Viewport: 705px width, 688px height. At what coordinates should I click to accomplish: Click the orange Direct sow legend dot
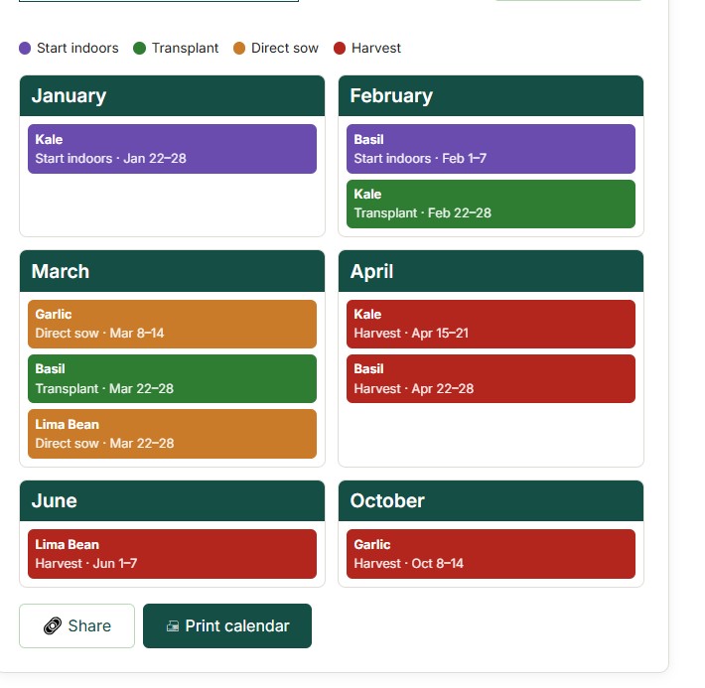point(239,48)
